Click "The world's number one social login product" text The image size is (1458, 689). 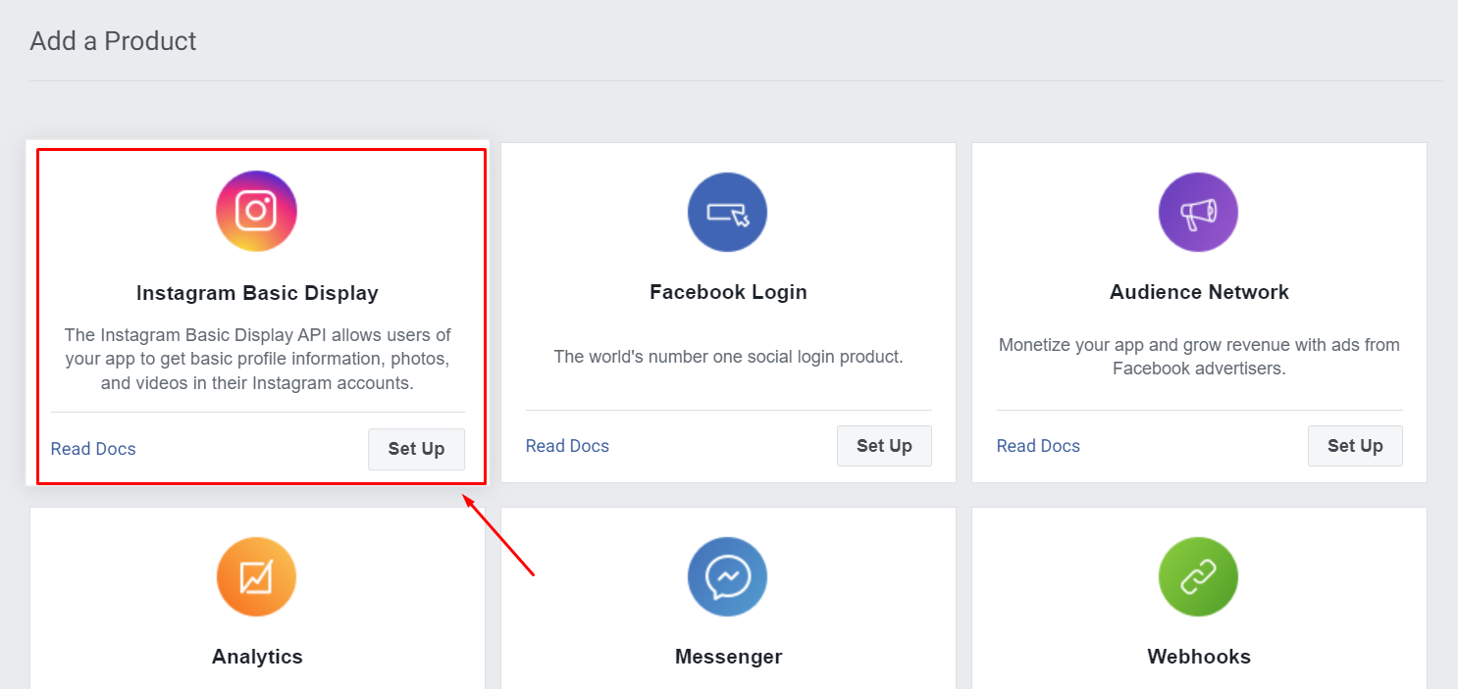tap(728, 357)
